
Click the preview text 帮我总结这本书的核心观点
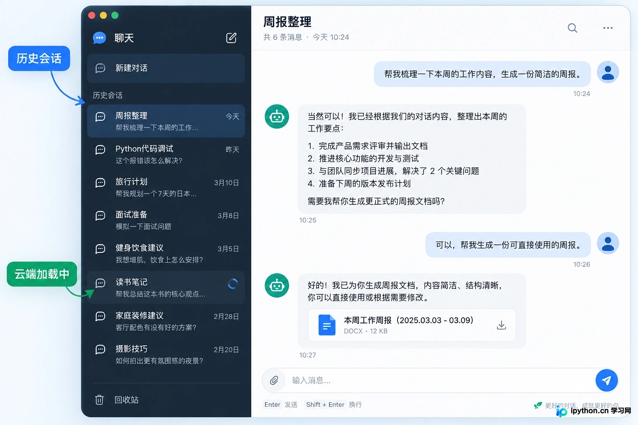click(160, 294)
